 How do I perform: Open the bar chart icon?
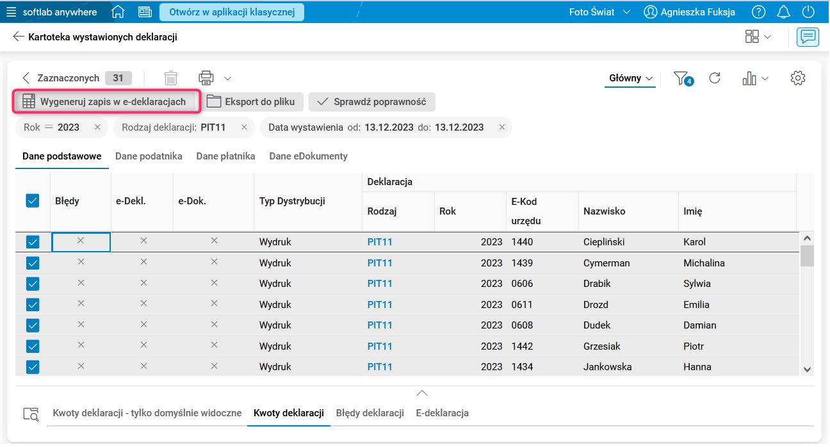(x=749, y=78)
